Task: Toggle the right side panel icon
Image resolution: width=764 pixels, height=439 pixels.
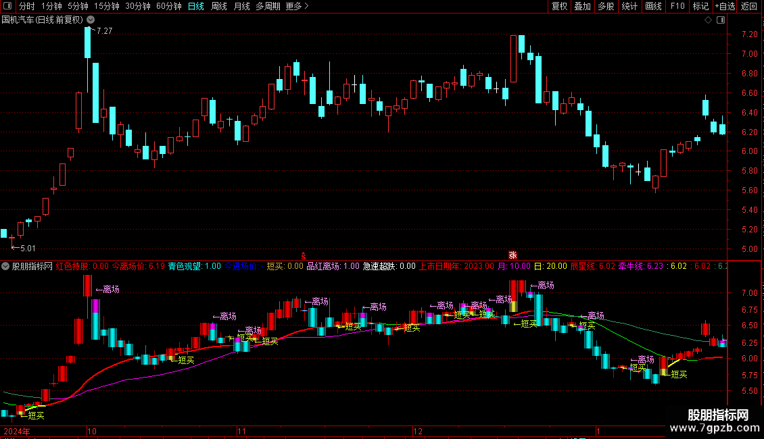Action: click(721, 20)
